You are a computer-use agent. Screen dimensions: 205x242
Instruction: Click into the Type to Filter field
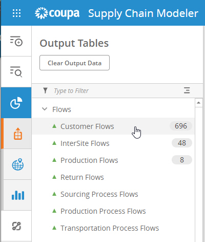[116, 90]
